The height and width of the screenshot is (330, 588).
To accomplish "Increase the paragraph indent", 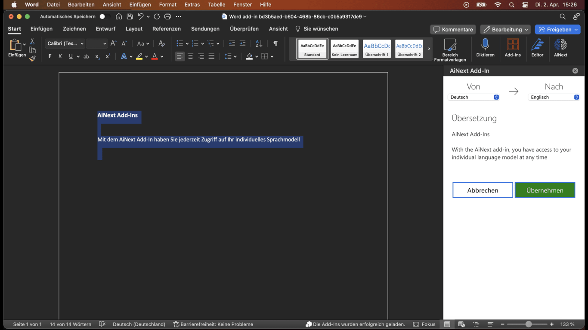I will [243, 43].
